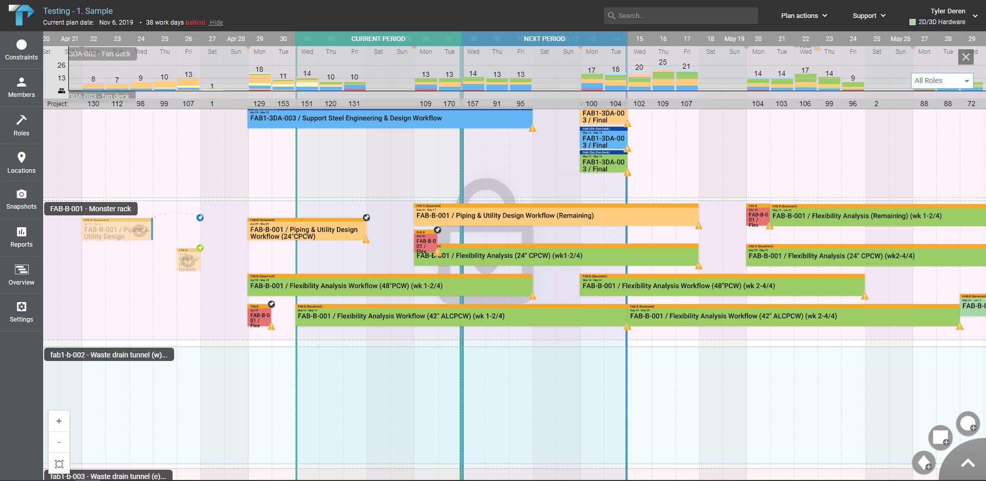Open the Overview panel
The height and width of the screenshot is (481, 986).
[21, 274]
